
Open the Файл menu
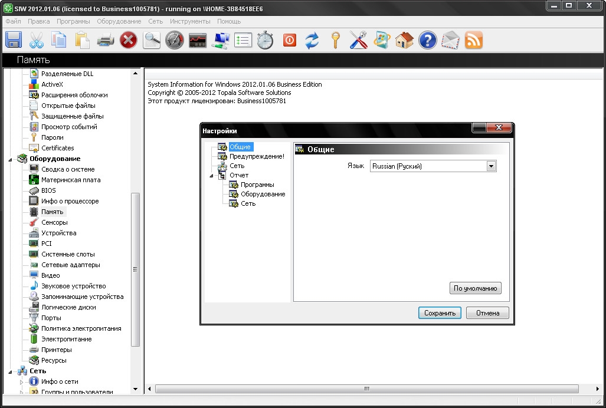point(13,21)
